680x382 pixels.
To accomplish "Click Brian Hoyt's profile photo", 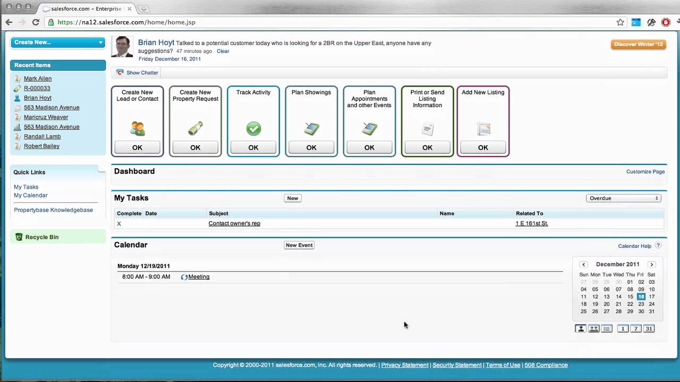I will pyautogui.click(x=122, y=47).
